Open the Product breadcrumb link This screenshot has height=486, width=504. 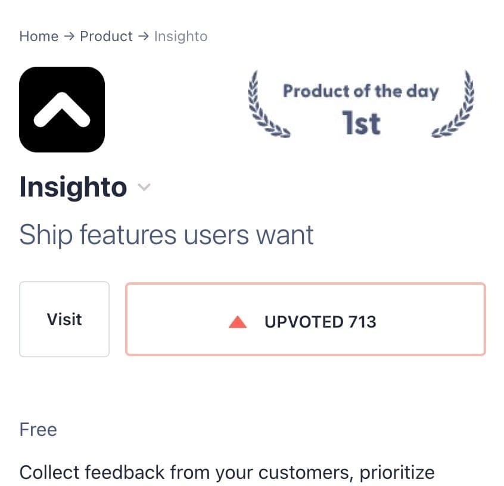coord(106,36)
